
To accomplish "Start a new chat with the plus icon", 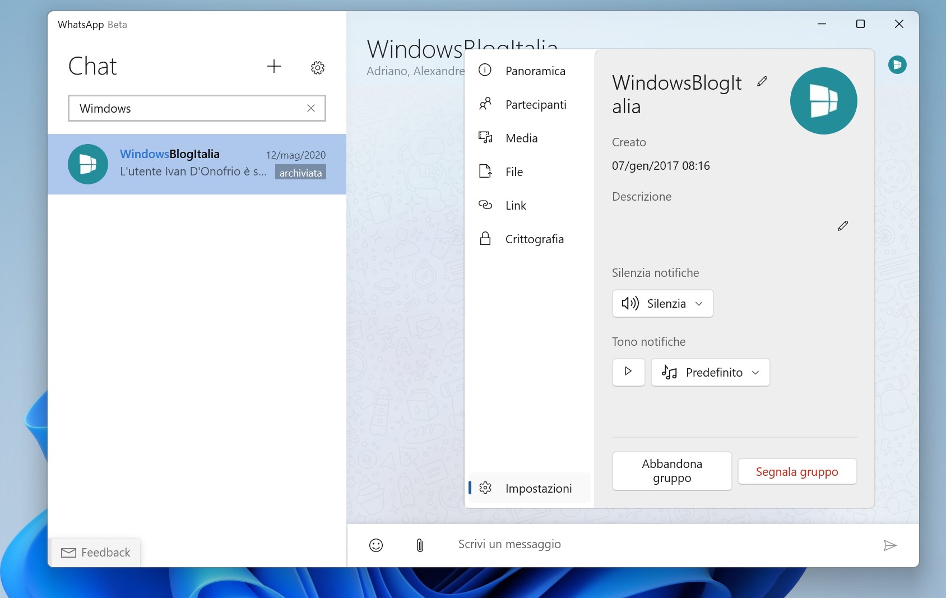I will point(274,67).
